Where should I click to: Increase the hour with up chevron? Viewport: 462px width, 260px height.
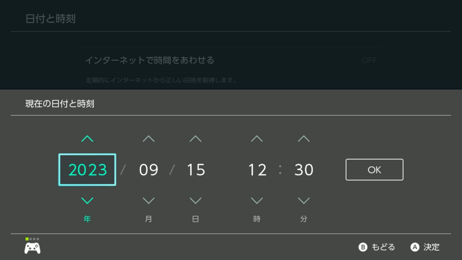click(x=257, y=139)
